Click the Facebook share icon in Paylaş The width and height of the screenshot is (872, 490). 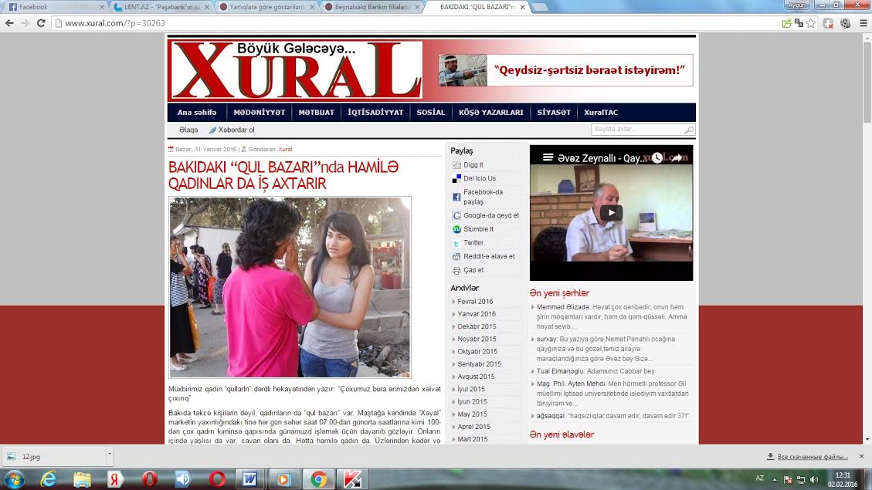click(456, 197)
